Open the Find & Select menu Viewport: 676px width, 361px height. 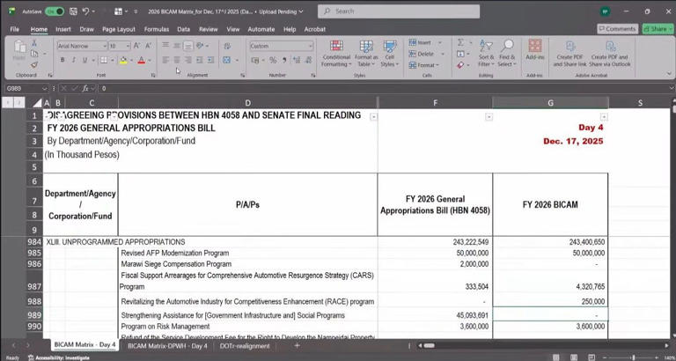(x=507, y=54)
